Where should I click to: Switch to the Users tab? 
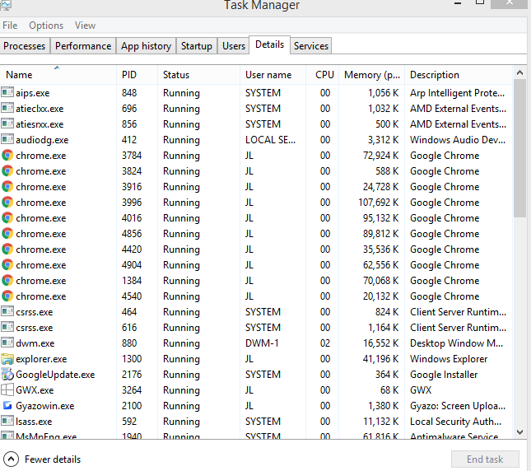[x=234, y=46]
